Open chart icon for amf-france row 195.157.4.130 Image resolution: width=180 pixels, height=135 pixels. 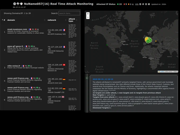(39, 97)
